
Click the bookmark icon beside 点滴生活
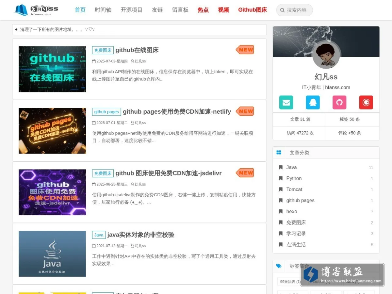coord(281,244)
